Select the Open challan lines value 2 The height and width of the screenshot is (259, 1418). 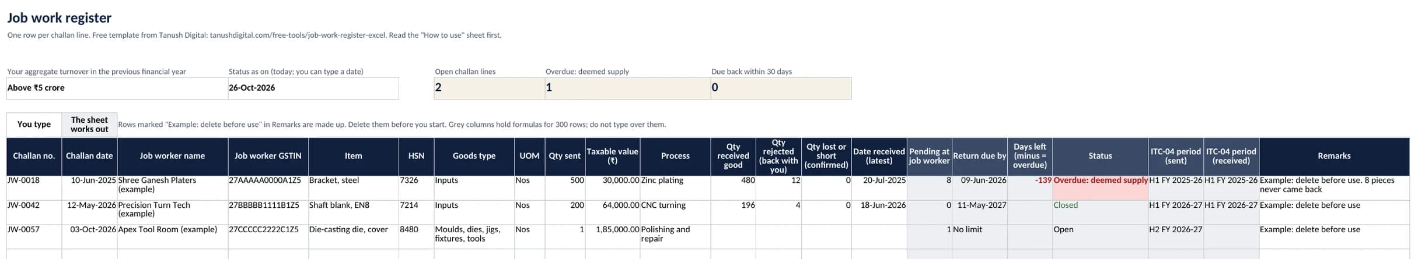[x=490, y=88]
